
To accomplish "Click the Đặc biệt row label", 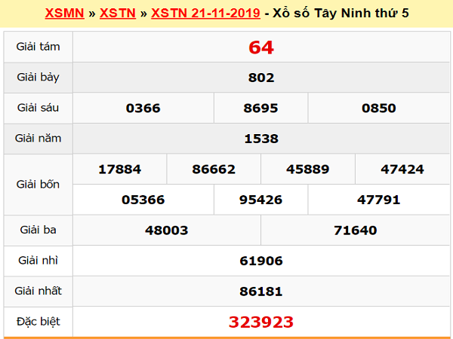I will coord(39,322).
